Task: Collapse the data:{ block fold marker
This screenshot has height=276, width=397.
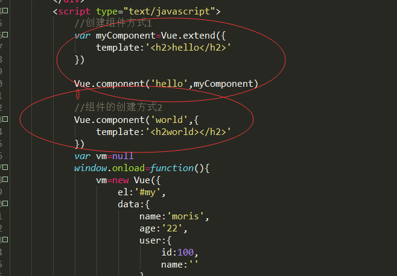Action: 5,204
